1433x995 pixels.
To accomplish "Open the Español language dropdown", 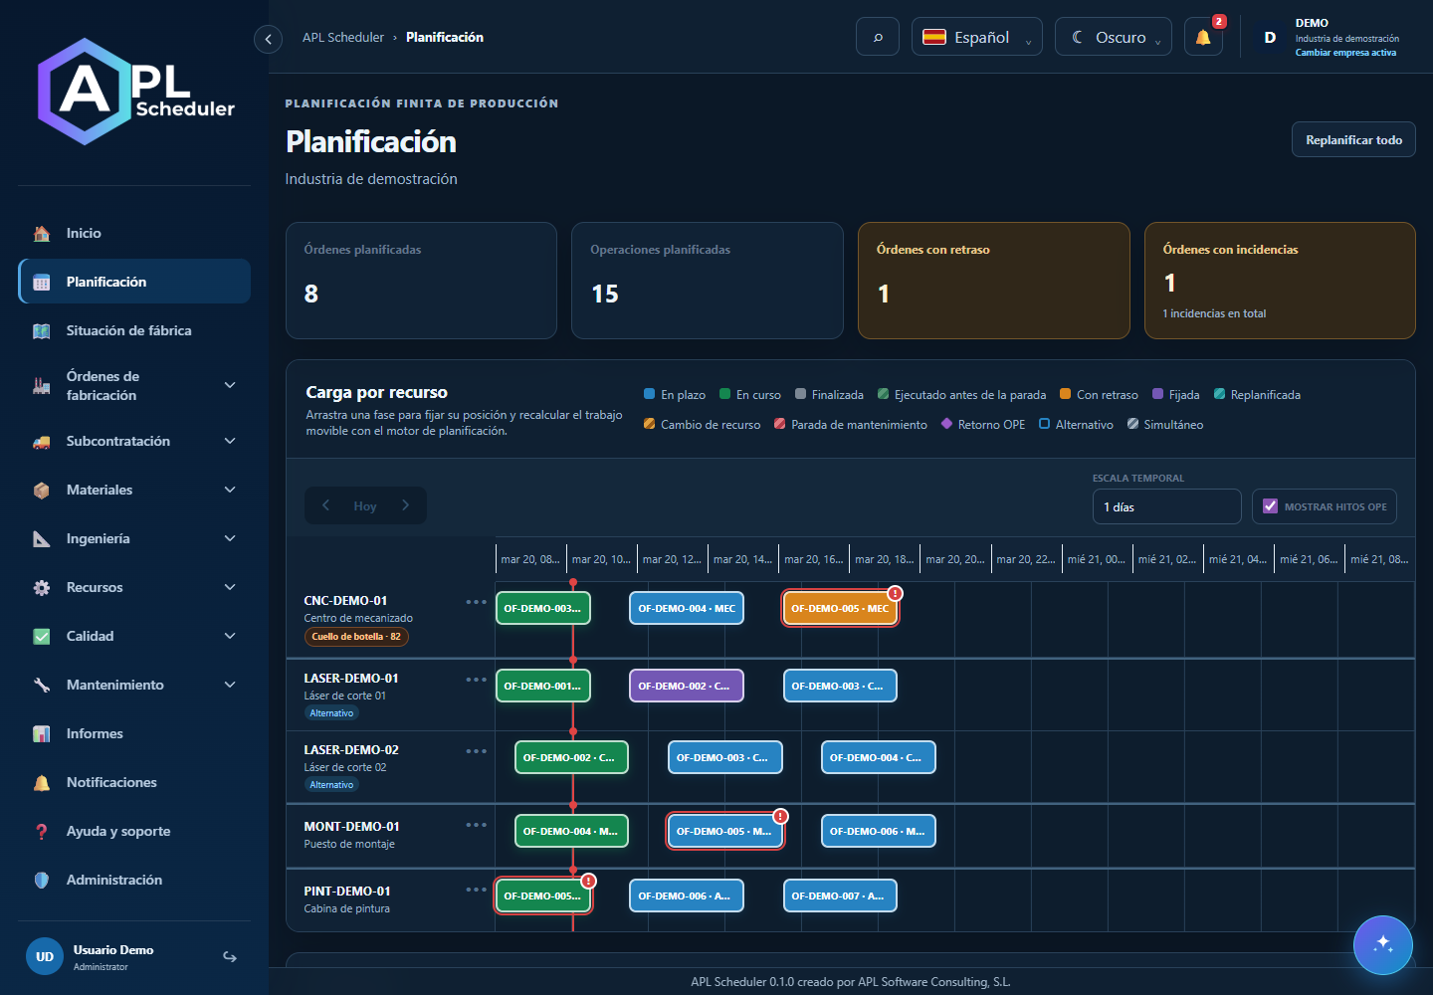I will pos(977,37).
